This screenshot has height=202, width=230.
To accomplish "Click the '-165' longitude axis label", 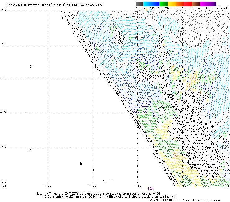I will (x=3, y=186).
